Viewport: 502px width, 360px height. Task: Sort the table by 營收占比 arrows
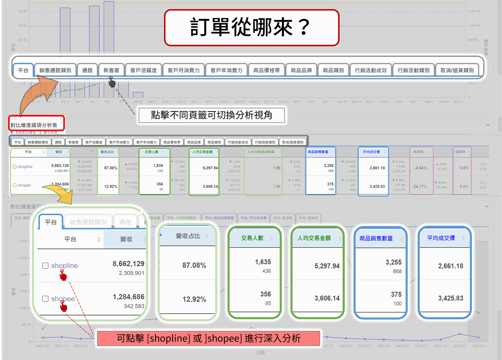tap(117, 152)
